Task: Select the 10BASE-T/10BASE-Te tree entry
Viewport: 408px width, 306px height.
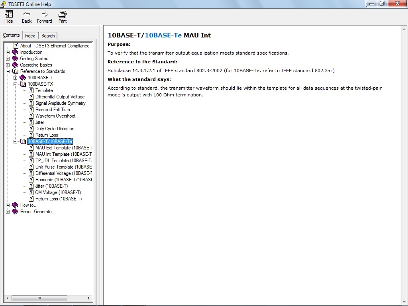Action: pos(50,141)
